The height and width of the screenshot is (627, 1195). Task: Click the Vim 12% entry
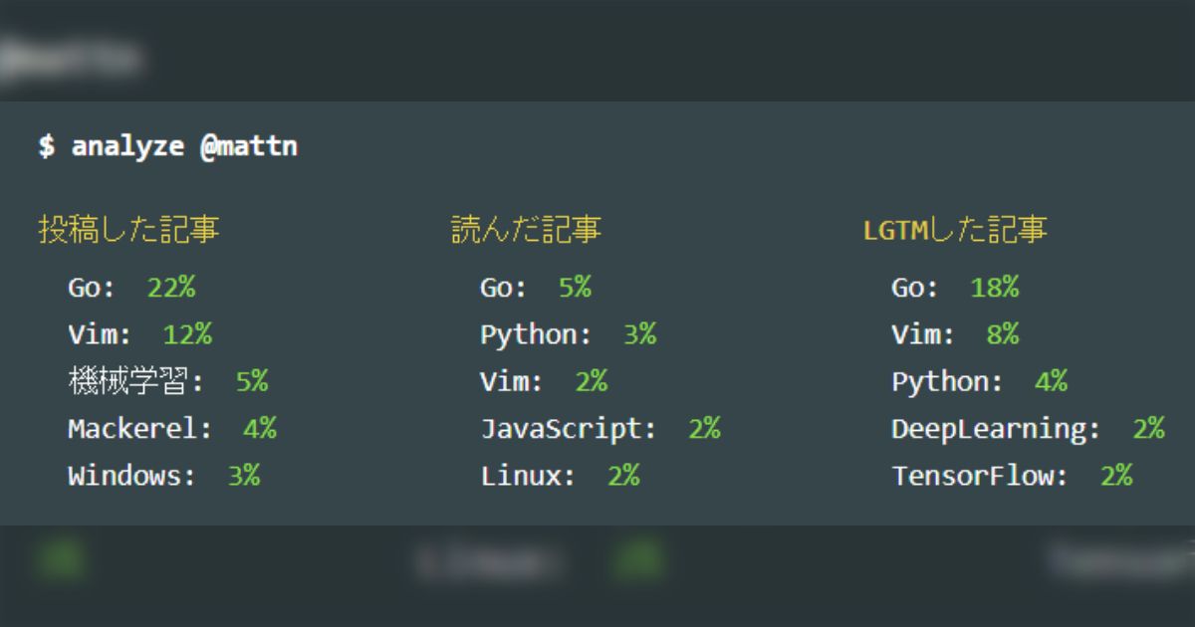click(139, 334)
